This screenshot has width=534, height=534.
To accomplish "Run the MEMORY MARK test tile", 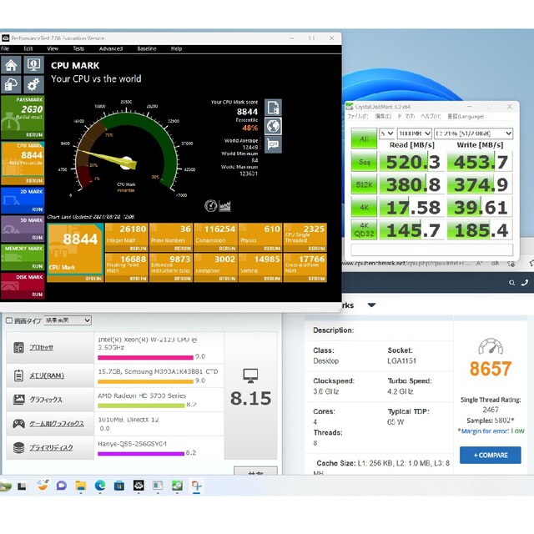I will coord(23,257).
